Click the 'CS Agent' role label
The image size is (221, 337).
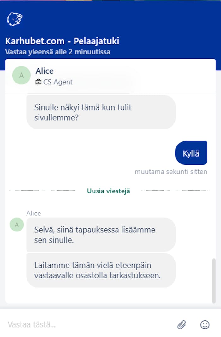[x=58, y=82]
